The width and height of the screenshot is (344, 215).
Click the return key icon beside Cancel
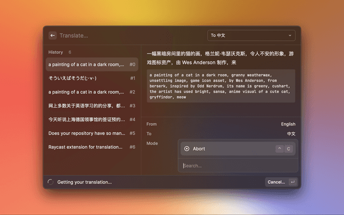pos(292,182)
